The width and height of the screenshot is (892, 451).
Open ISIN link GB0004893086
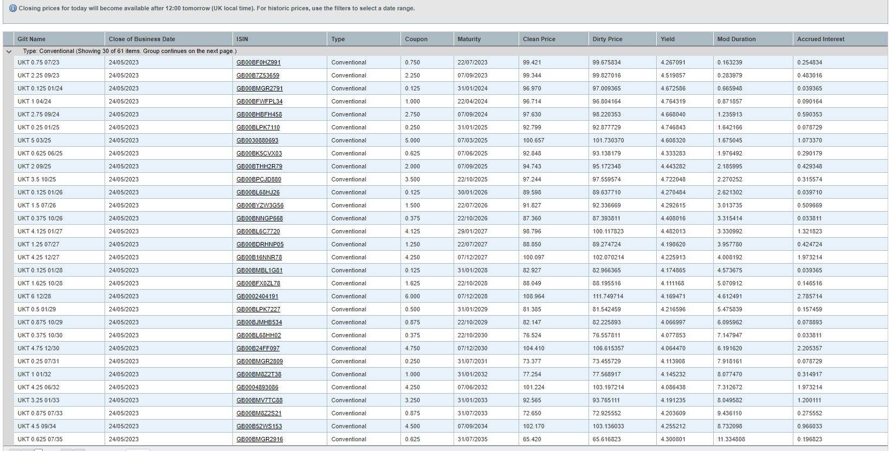(257, 387)
